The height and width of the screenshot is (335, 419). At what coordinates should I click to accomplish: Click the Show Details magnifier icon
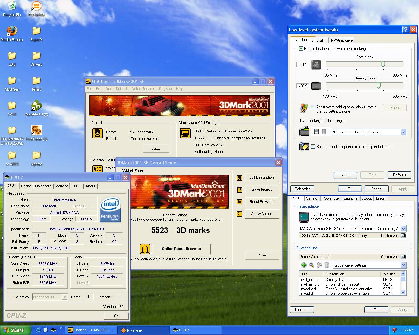coord(239,214)
